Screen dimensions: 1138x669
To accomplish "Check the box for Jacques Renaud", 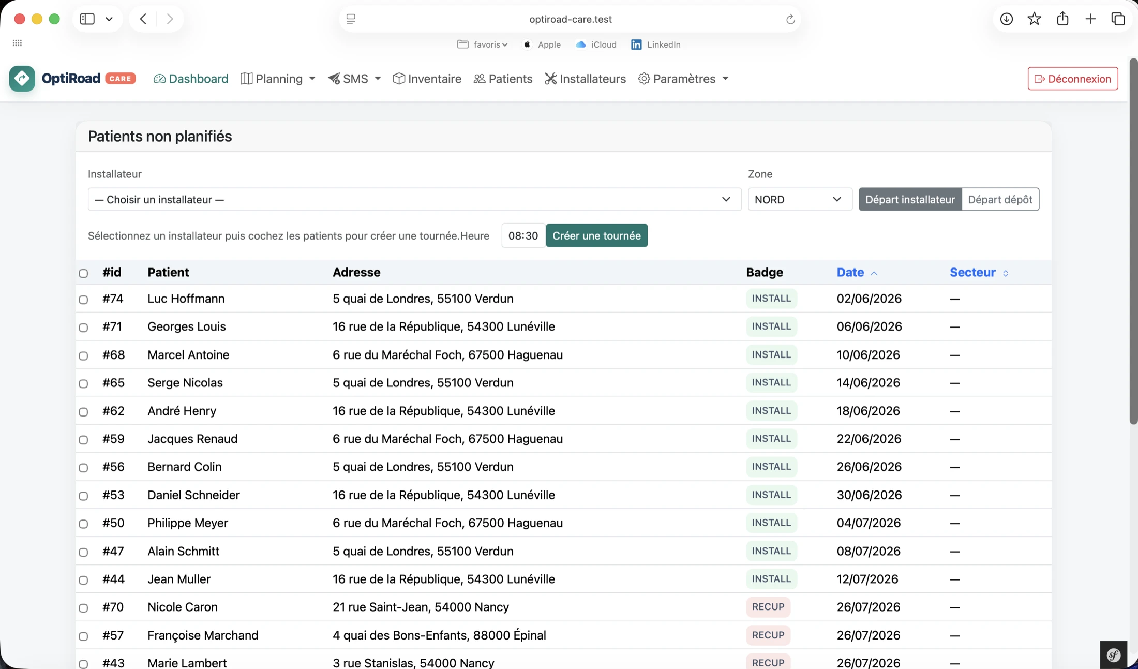I will click(x=83, y=440).
